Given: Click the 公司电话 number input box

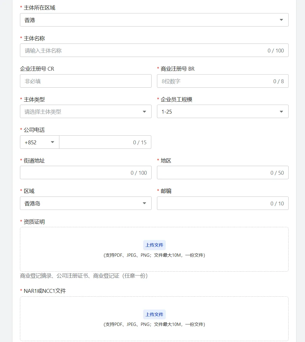Looking at the screenshot, I should [95, 142].
